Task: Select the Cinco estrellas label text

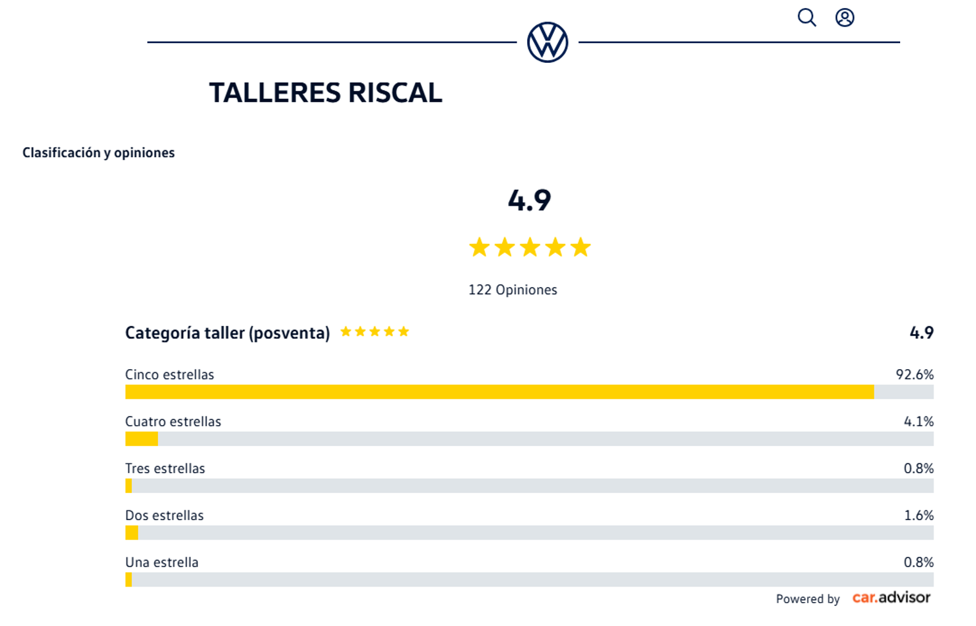Action: tap(170, 375)
